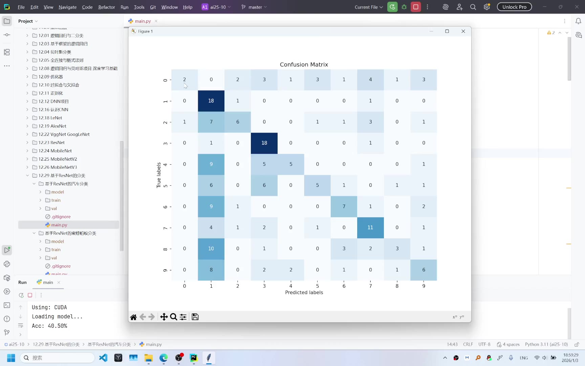Click the matplotlib Home reset view icon
585x366 pixels.
coord(133,317)
